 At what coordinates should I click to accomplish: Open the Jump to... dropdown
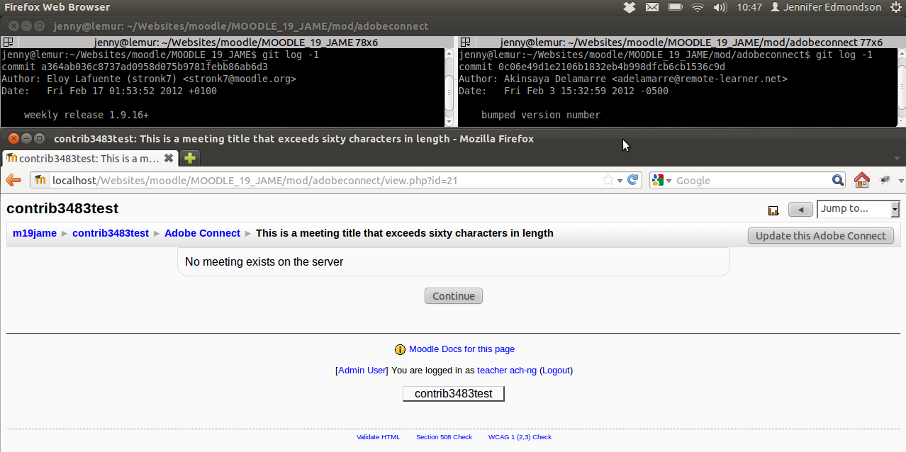(x=859, y=209)
